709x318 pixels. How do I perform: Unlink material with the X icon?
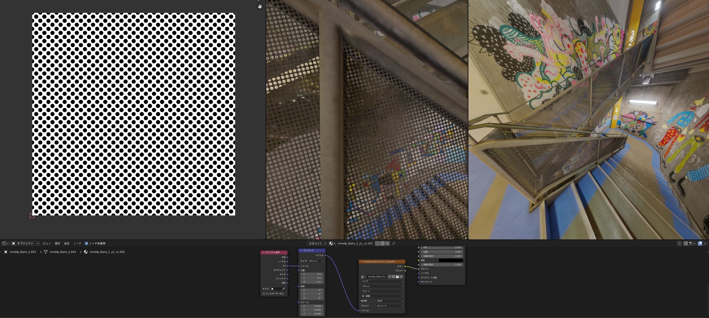[387, 243]
